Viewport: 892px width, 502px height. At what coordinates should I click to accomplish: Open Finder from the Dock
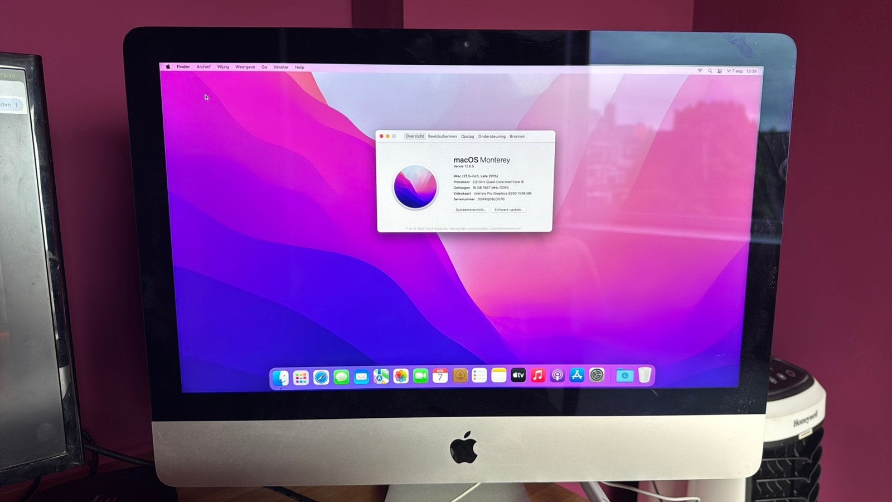tap(280, 378)
